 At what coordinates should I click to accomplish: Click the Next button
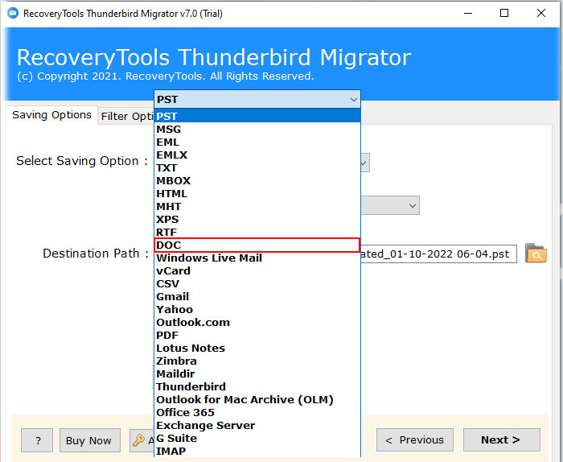pyautogui.click(x=501, y=439)
